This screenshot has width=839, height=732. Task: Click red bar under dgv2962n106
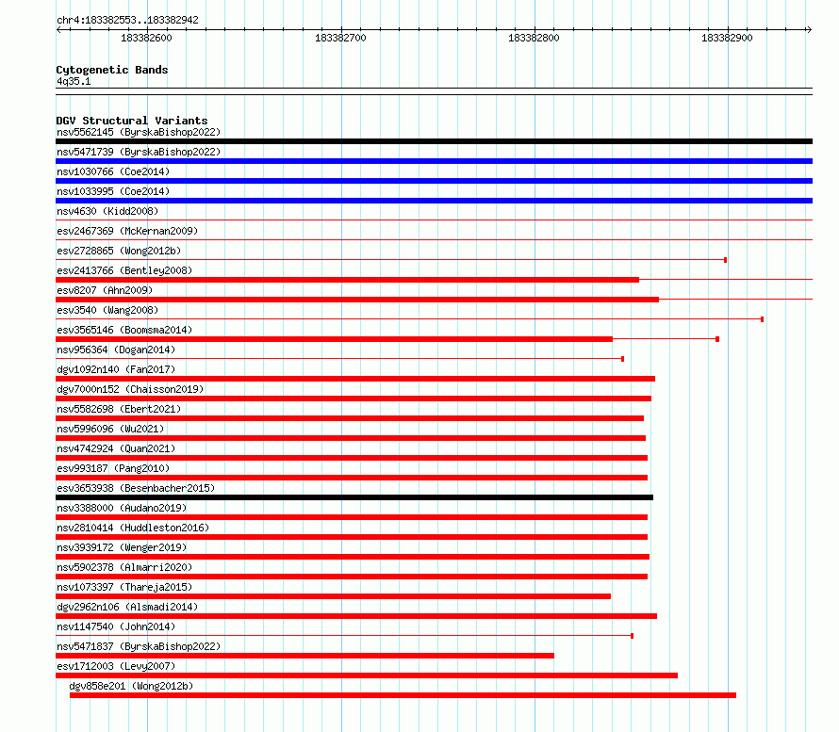[356, 616]
